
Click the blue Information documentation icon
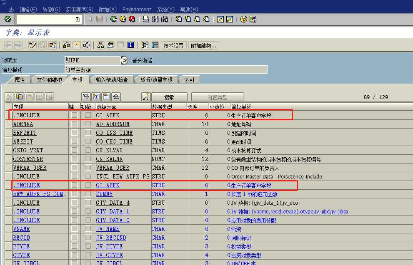tap(130, 45)
